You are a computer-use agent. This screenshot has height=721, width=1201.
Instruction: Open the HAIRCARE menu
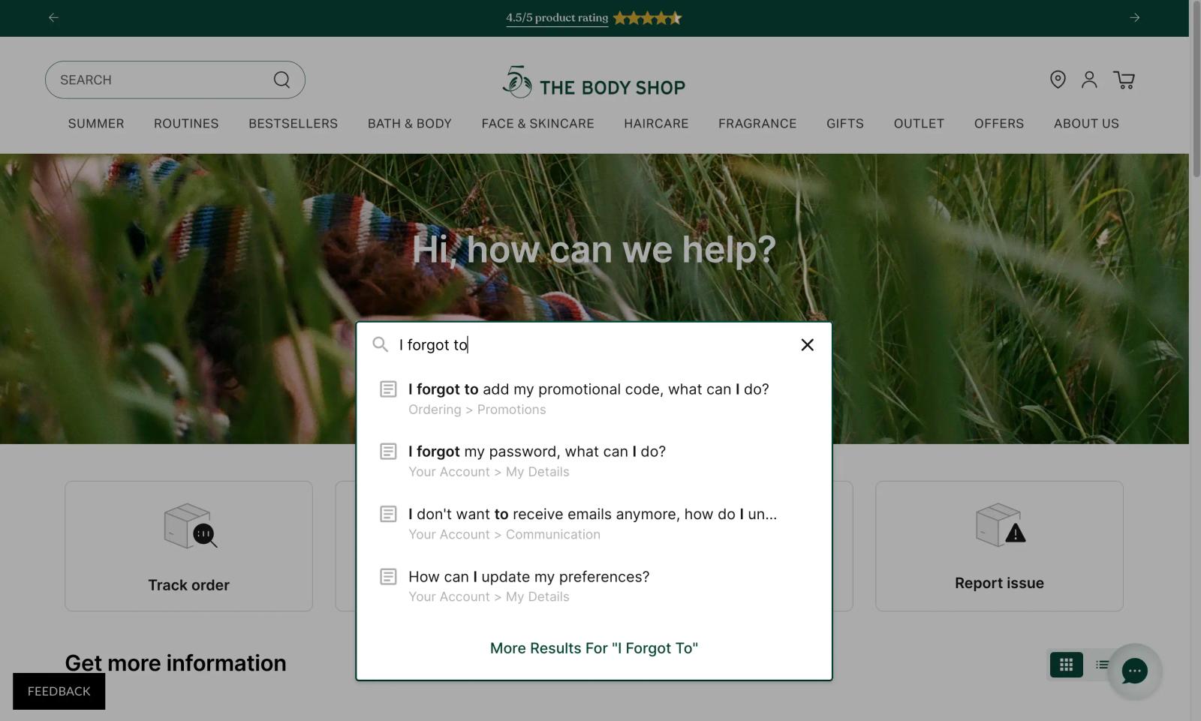tap(656, 124)
